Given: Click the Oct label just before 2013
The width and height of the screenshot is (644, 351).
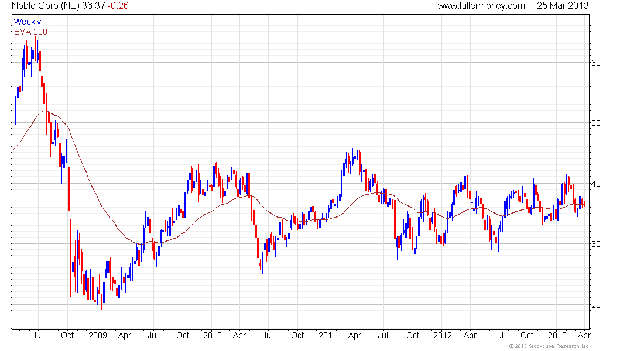Looking at the screenshot, I should point(527,335).
